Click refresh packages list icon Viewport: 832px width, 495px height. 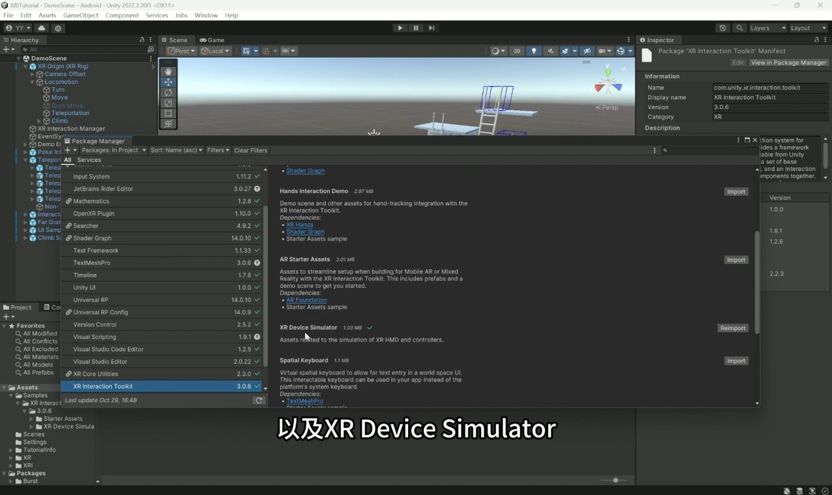tap(259, 400)
